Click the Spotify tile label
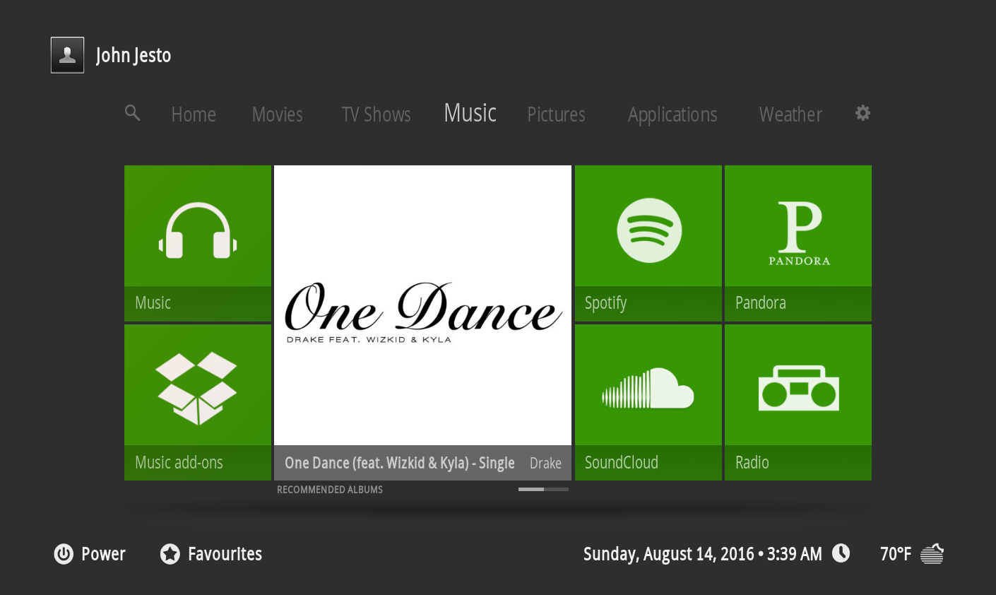996x595 pixels. [606, 303]
